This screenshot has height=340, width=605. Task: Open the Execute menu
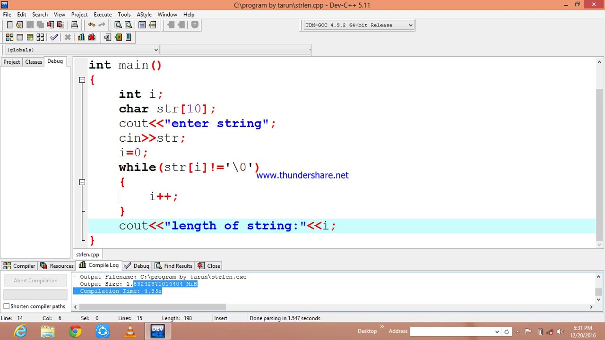103,15
